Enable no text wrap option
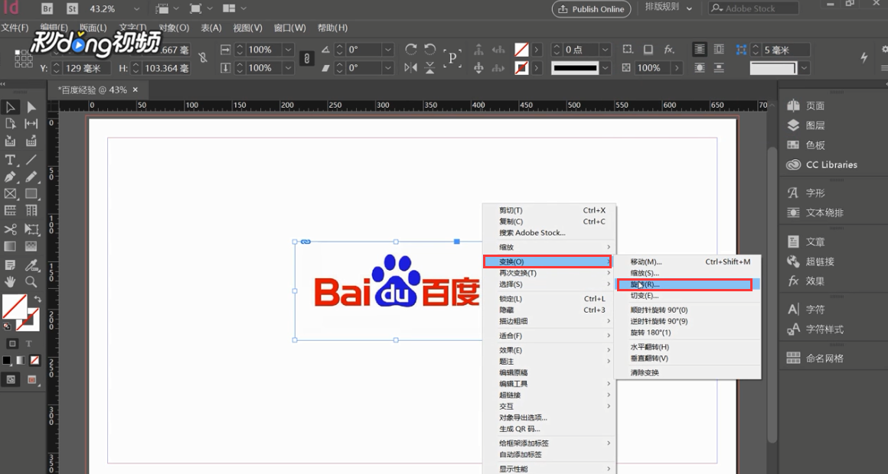Screen dimensions: 888x474 tap(700, 50)
